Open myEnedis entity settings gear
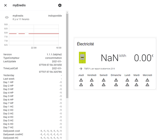 60,5
